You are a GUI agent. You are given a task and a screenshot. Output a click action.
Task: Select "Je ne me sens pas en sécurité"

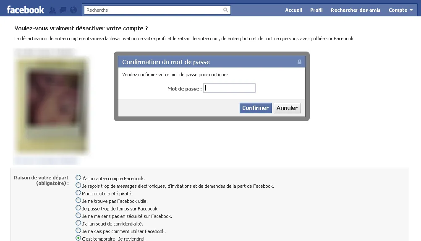(x=78, y=215)
